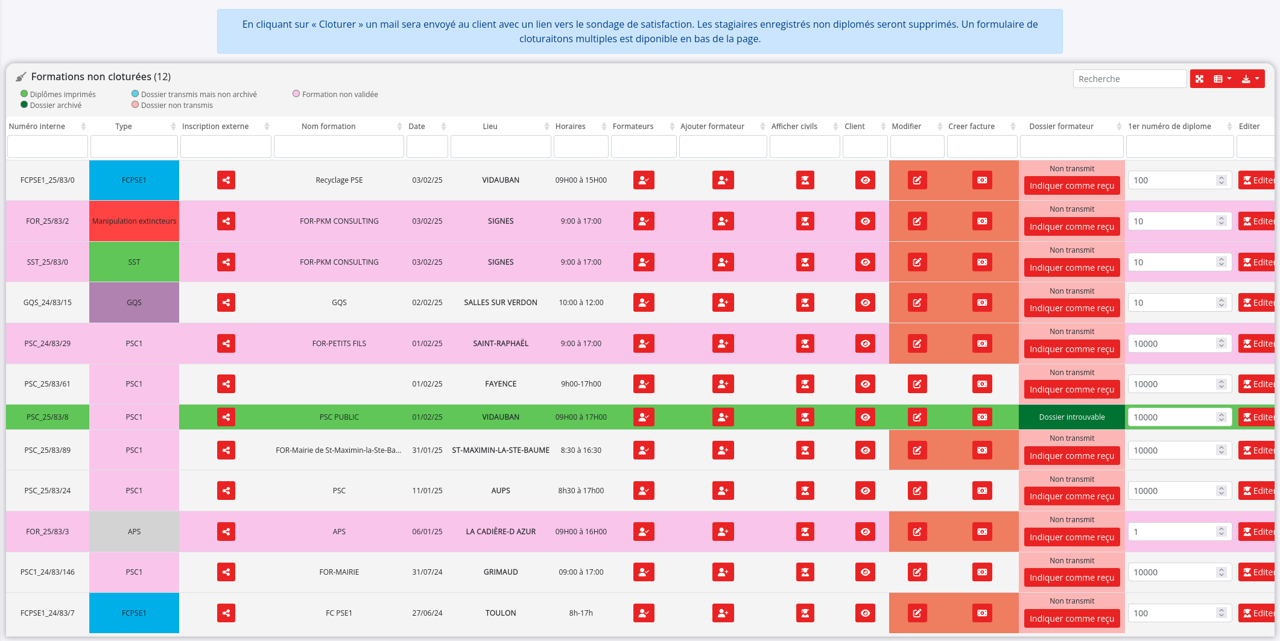Click the Recherche search field

click(1129, 79)
